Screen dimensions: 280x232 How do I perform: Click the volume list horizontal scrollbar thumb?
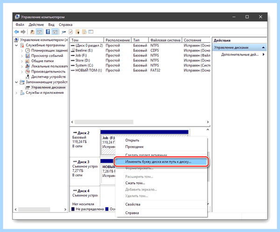104,122
